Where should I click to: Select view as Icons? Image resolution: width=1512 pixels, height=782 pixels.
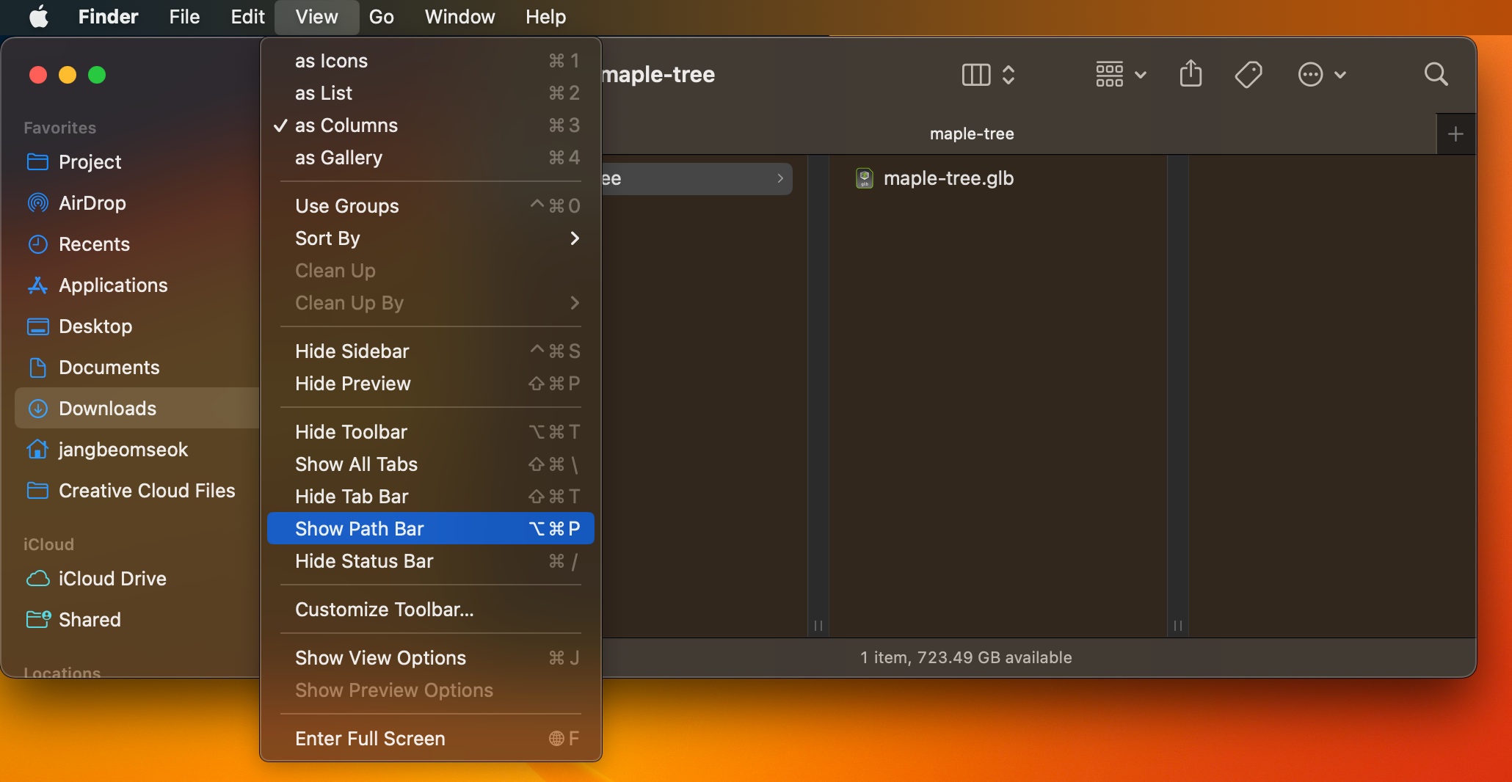click(x=431, y=61)
